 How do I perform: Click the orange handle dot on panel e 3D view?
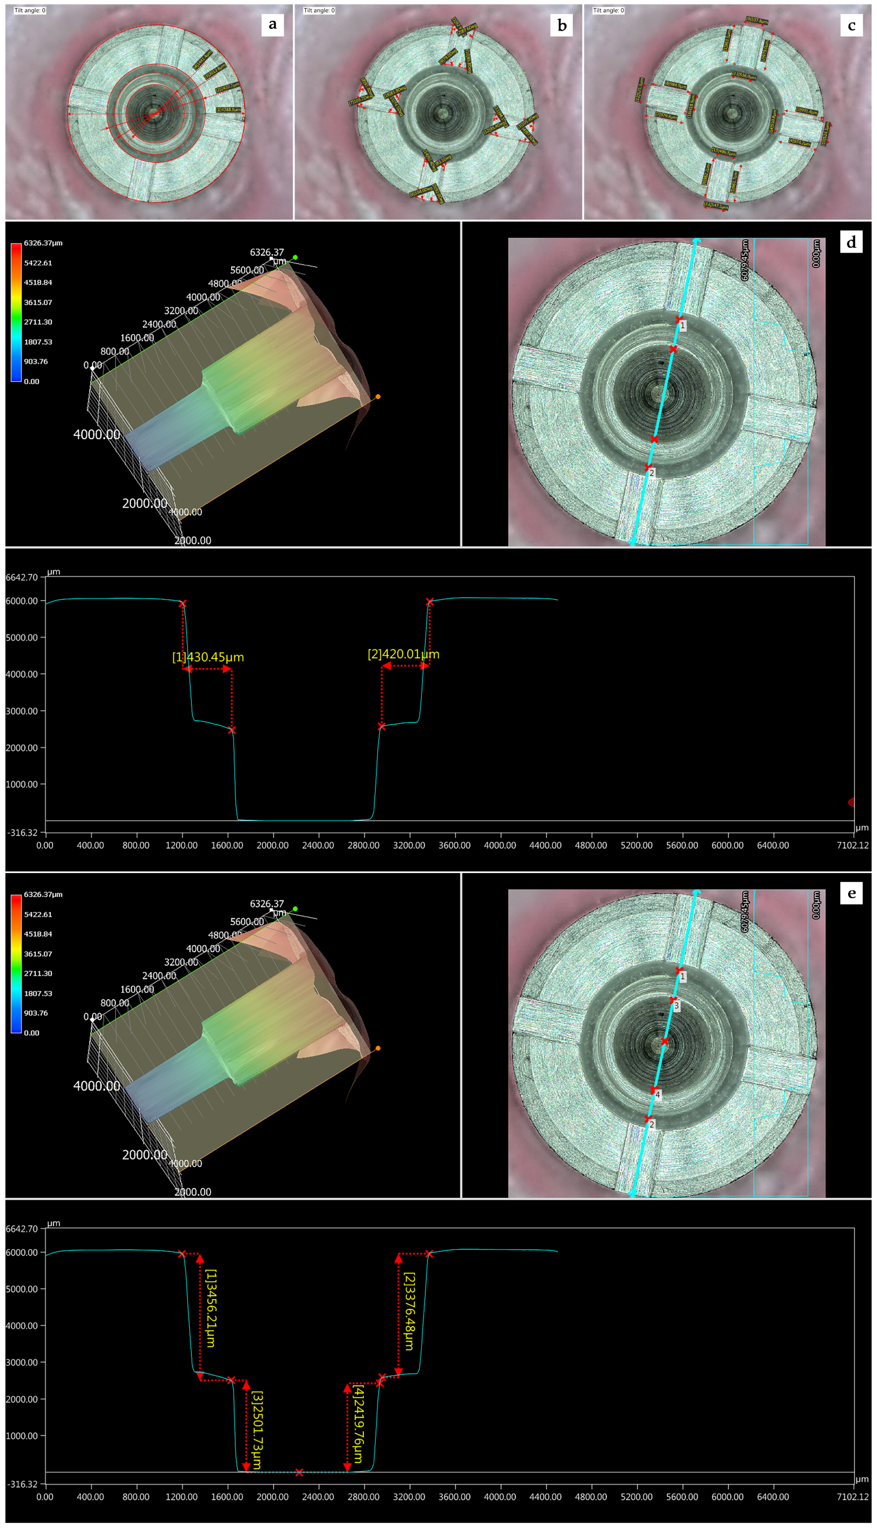(x=378, y=1048)
